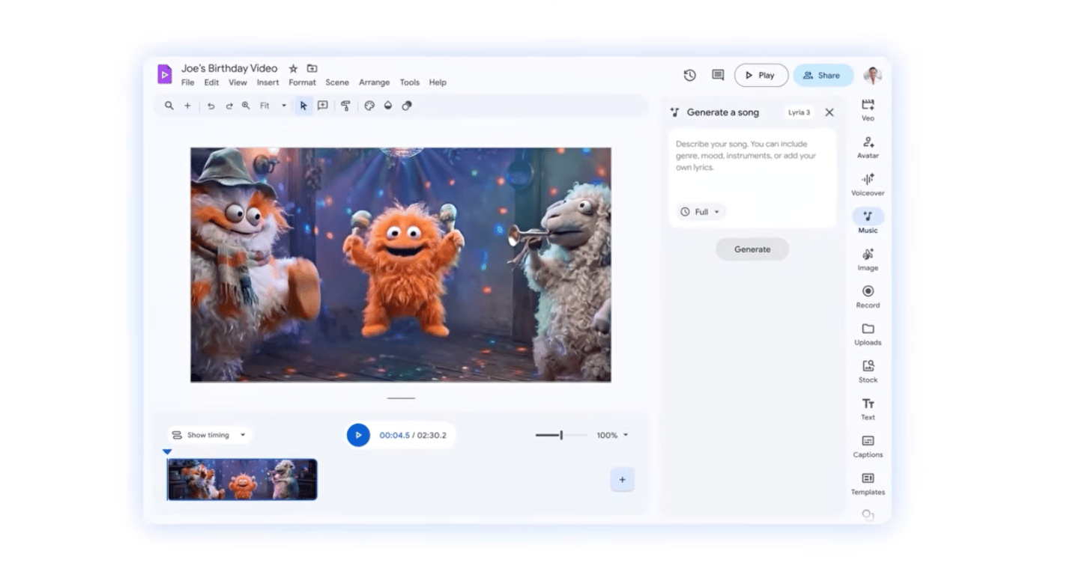1073x578 pixels.
Task: Star Joe's Birthday Video document
Action: [x=293, y=68]
